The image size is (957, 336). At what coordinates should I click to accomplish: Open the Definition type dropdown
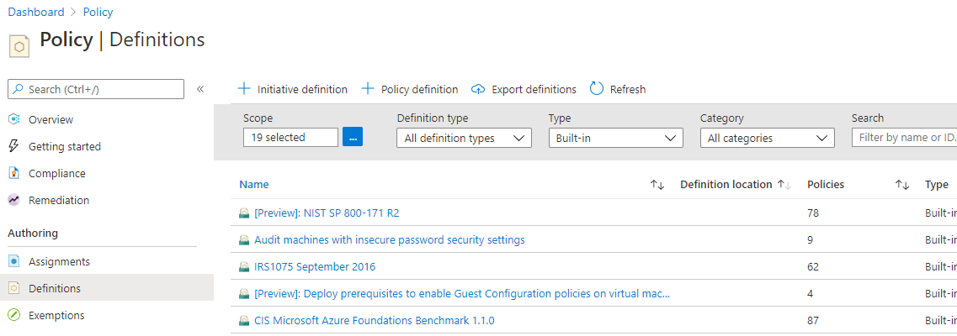pos(464,138)
